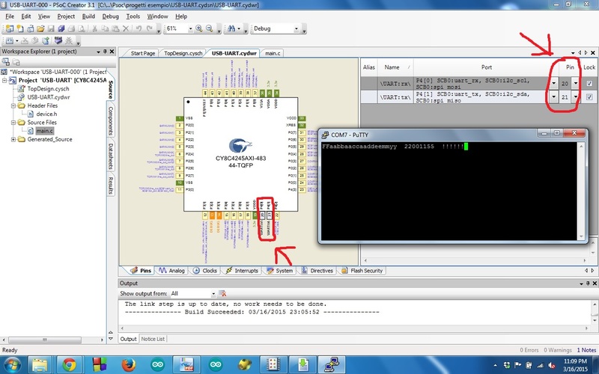Image resolution: width=599 pixels, height=374 pixels.
Task: Click the Windows Start button
Action: click(x=13, y=365)
